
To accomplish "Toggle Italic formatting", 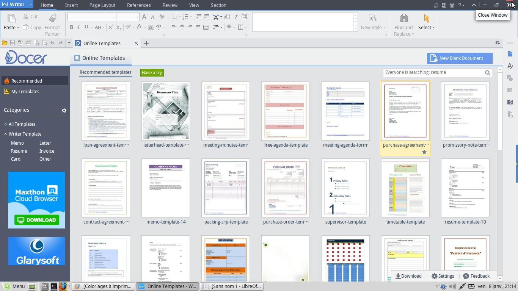I will click(x=78, y=27).
